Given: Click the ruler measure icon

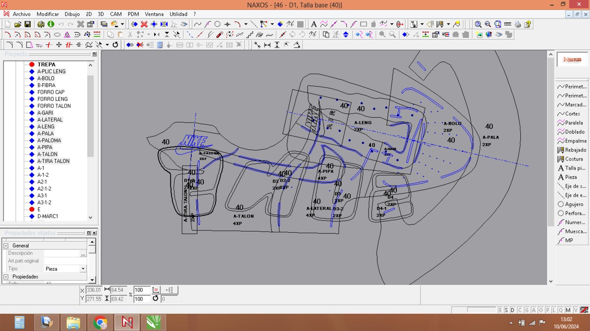Looking at the screenshot, I should (508, 24).
